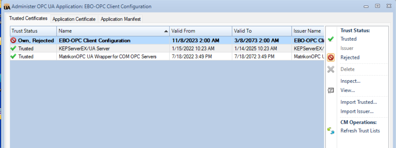Maximize the Administer OPC UA Application window
The image size is (396, 148).
(x=377, y=6)
